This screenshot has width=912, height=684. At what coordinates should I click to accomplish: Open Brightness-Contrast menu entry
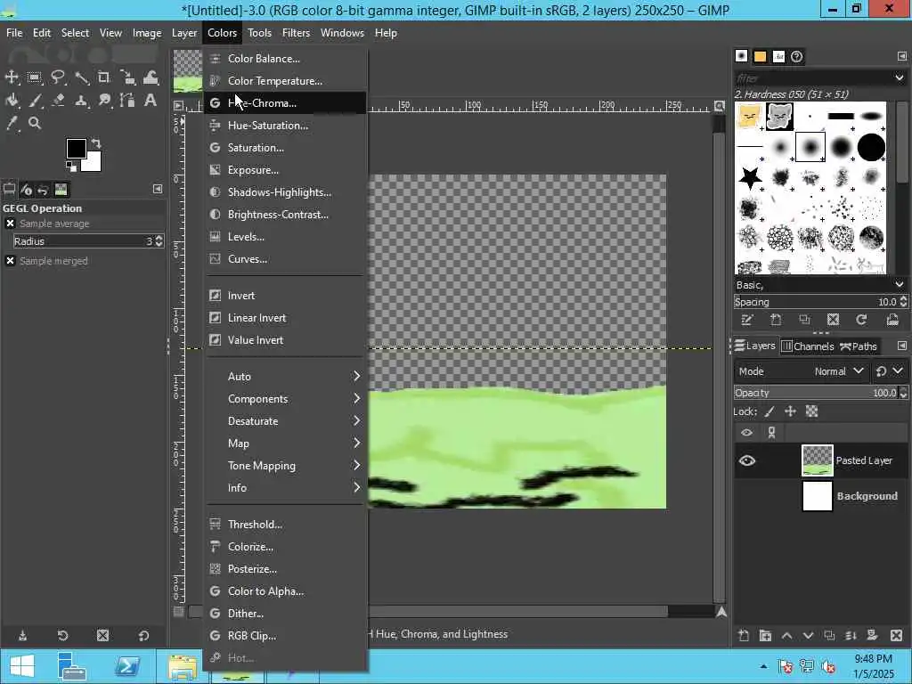(x=285, y=215)
